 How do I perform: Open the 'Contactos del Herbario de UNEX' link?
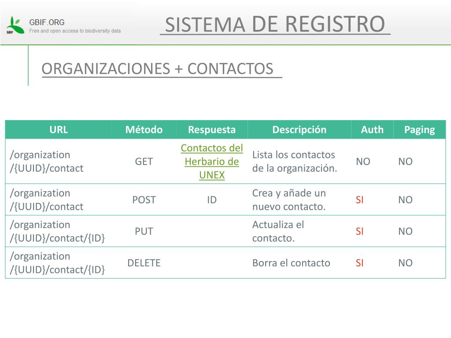[212, 162]
